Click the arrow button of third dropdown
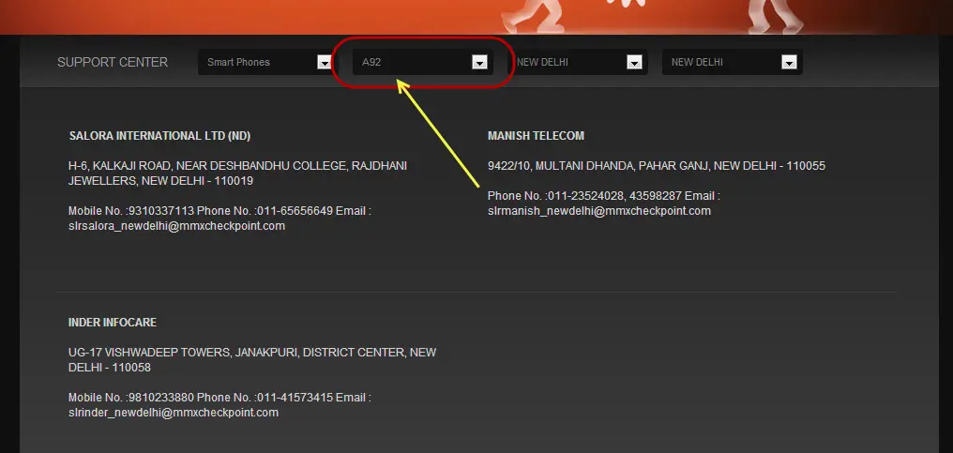The height and width of the screenshot is (453, 953). [634, 62]
